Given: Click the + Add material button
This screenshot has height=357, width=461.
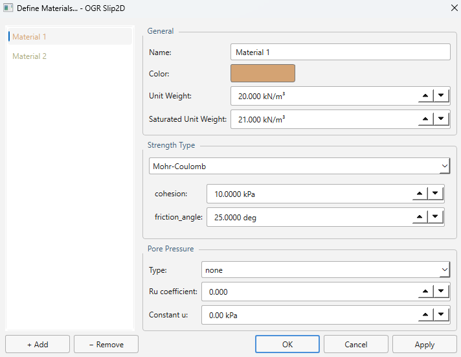Looking at the screenshot, I should pos(38,344).
